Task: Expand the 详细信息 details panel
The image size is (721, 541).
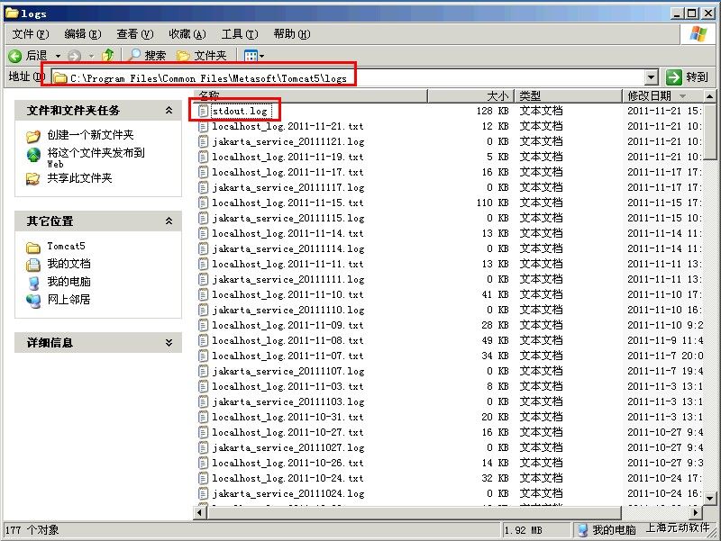Action: point(169,343)
